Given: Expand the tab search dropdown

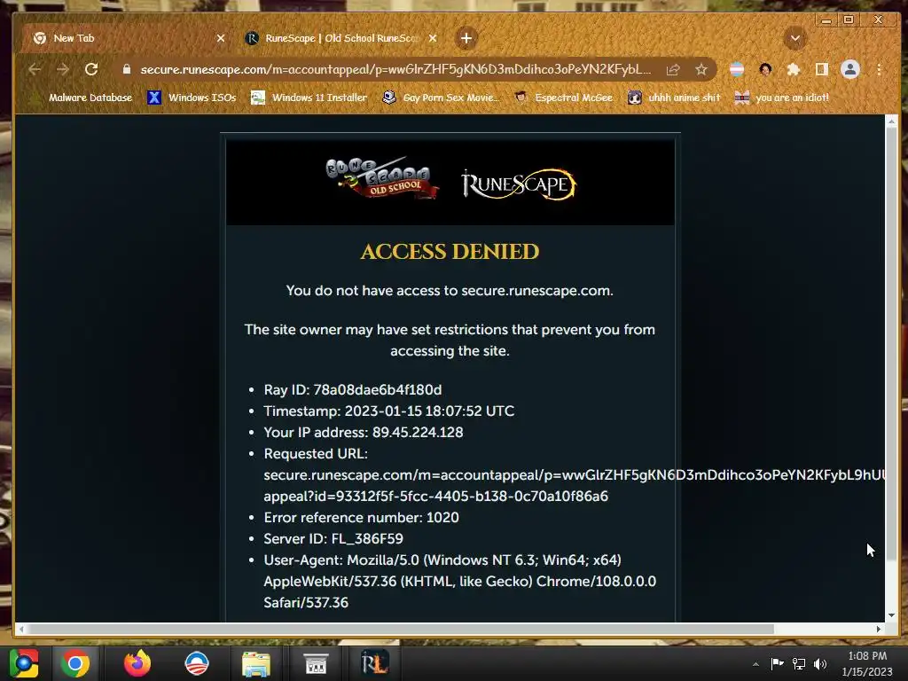Looking at the screenshot, I should 795,38.
